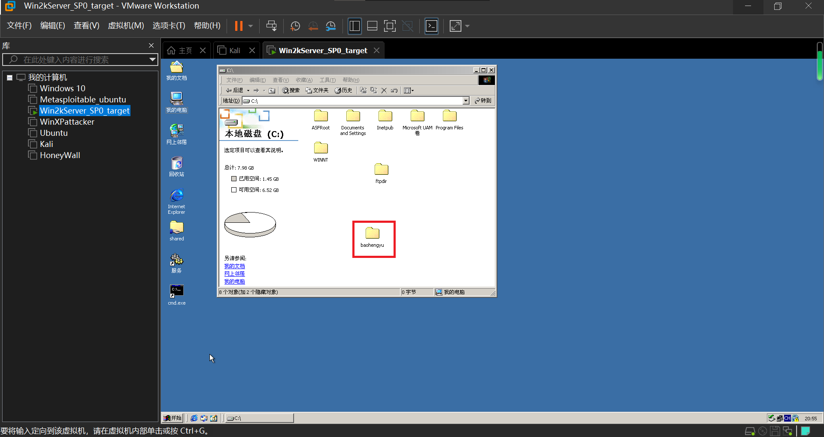This screenshot has height=437, width=824.
Task: Select the 服务 services shortcut icon
Action: click(176, 263)
